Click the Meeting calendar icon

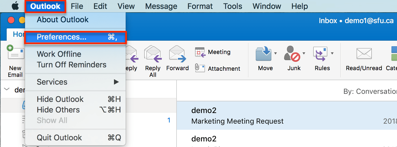tap(200, 52)
